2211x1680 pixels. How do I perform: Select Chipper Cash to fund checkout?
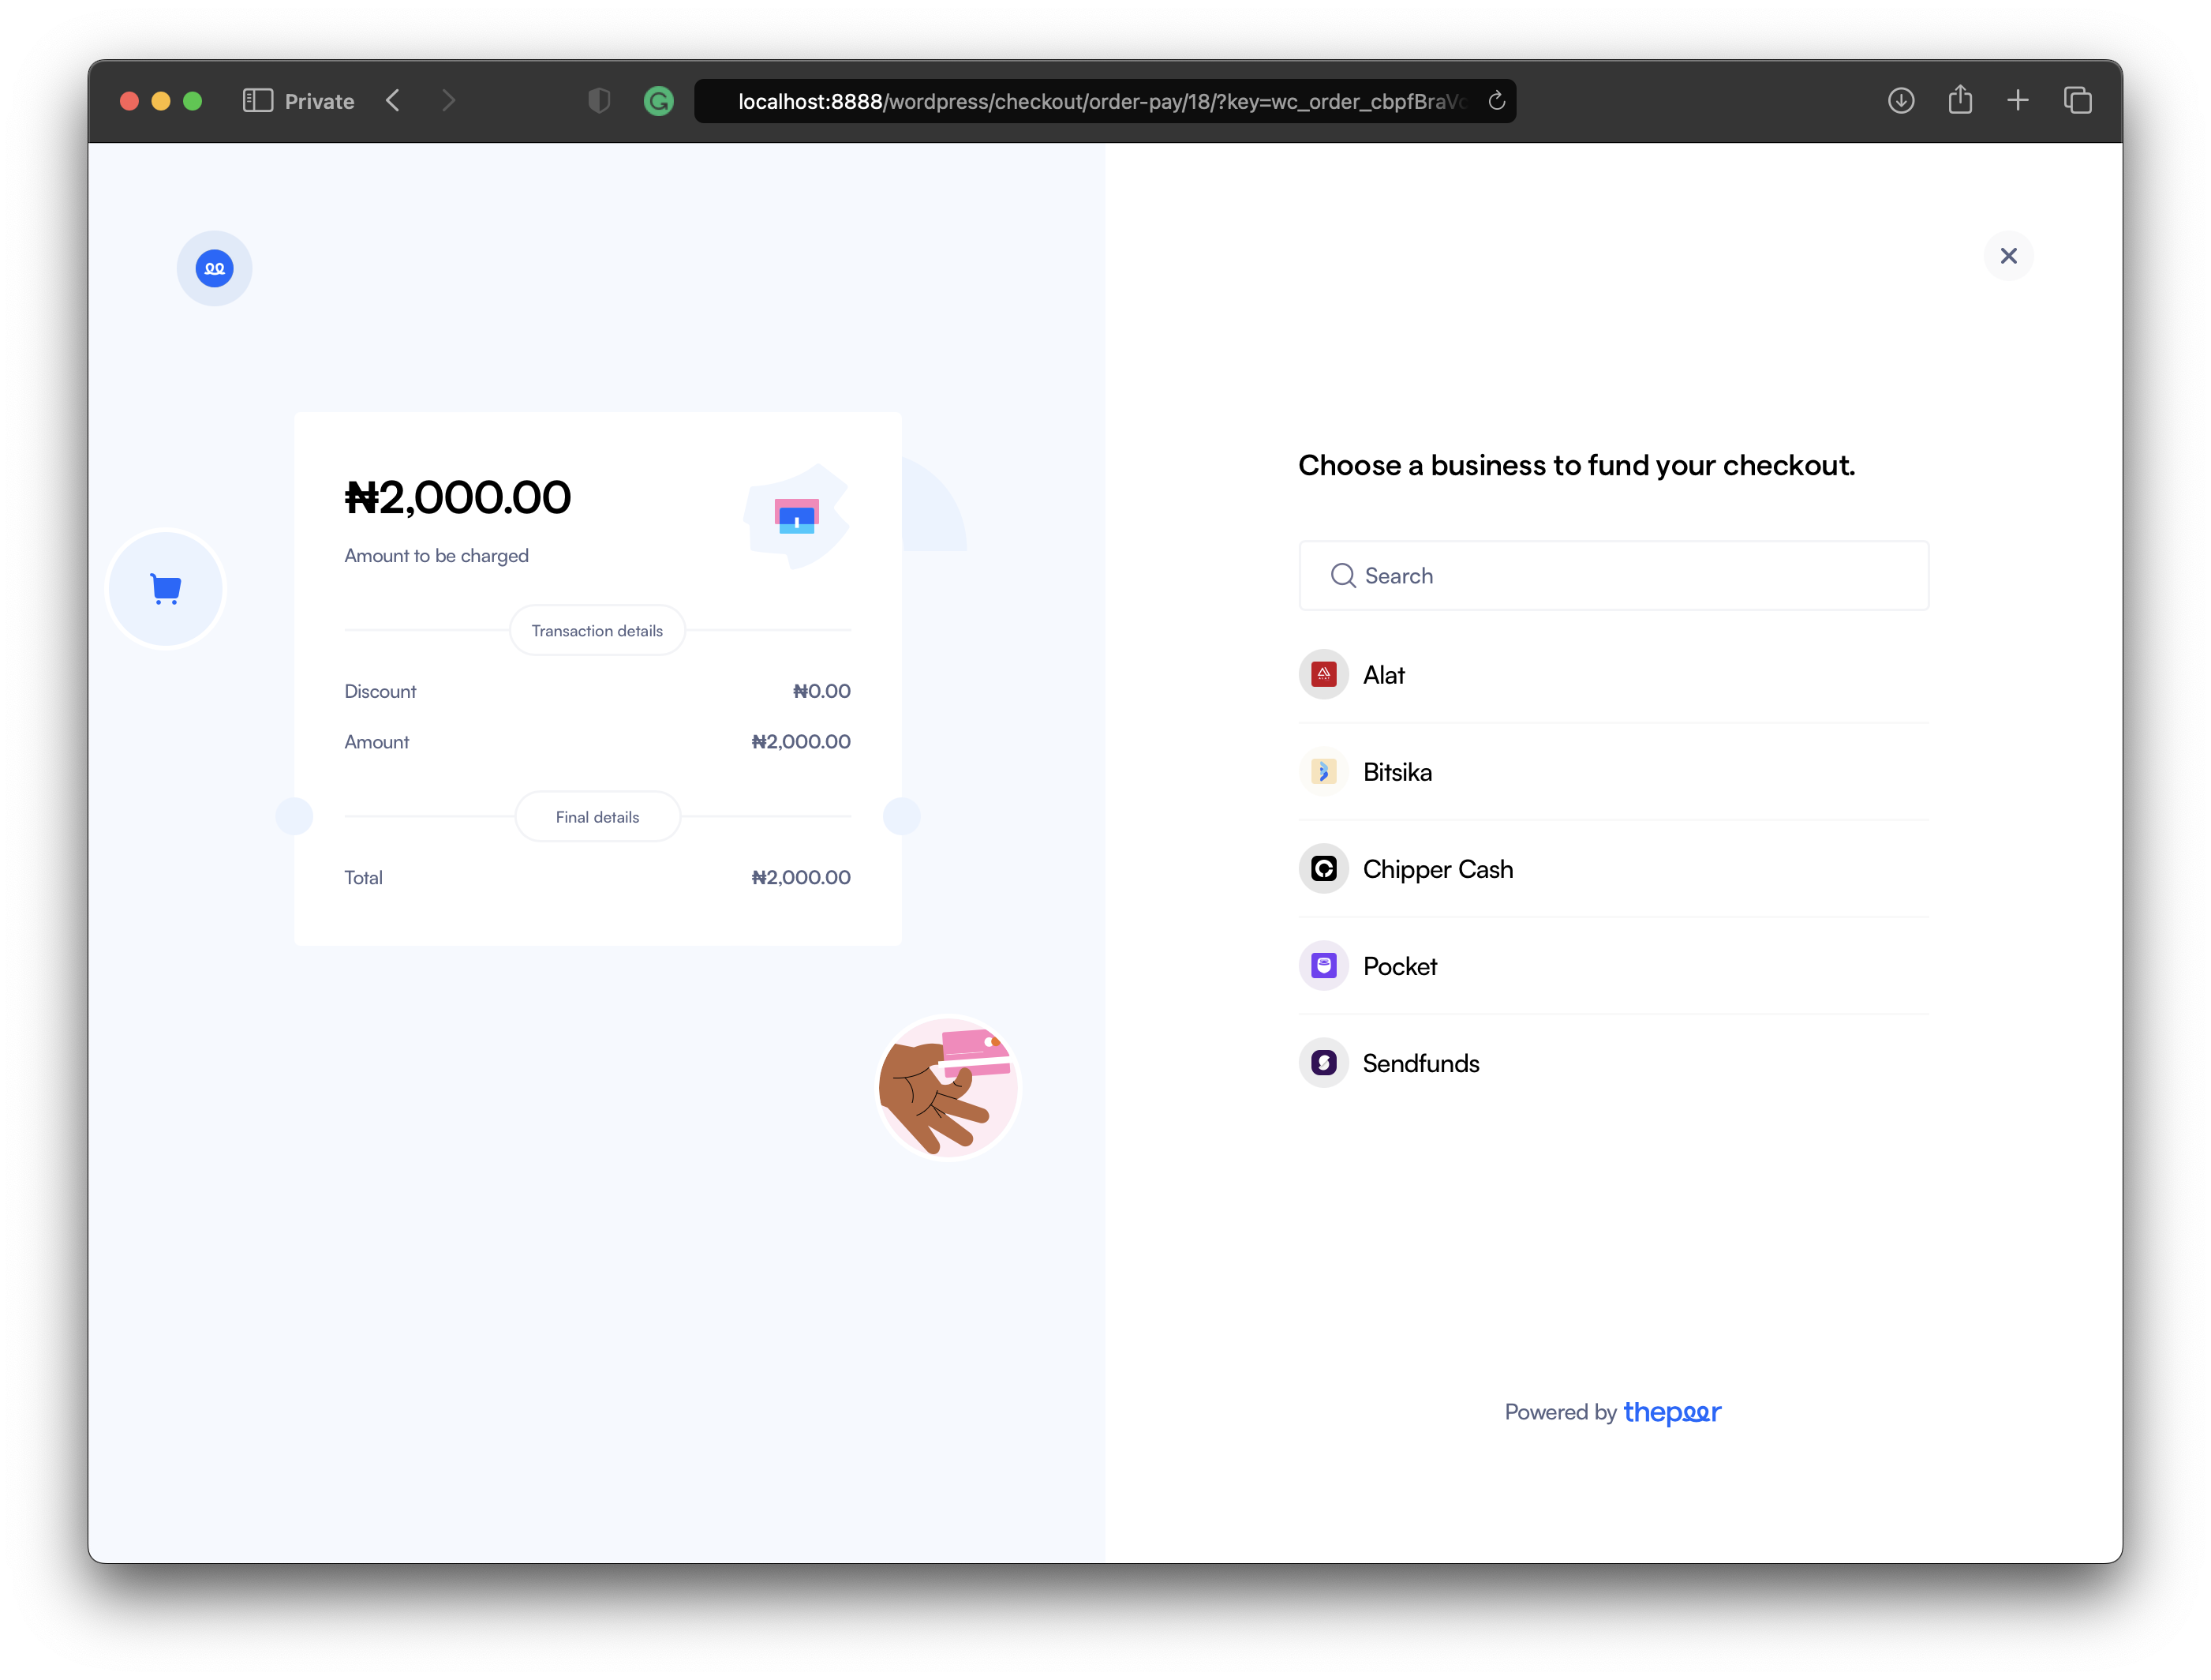tap(1613, 869)
